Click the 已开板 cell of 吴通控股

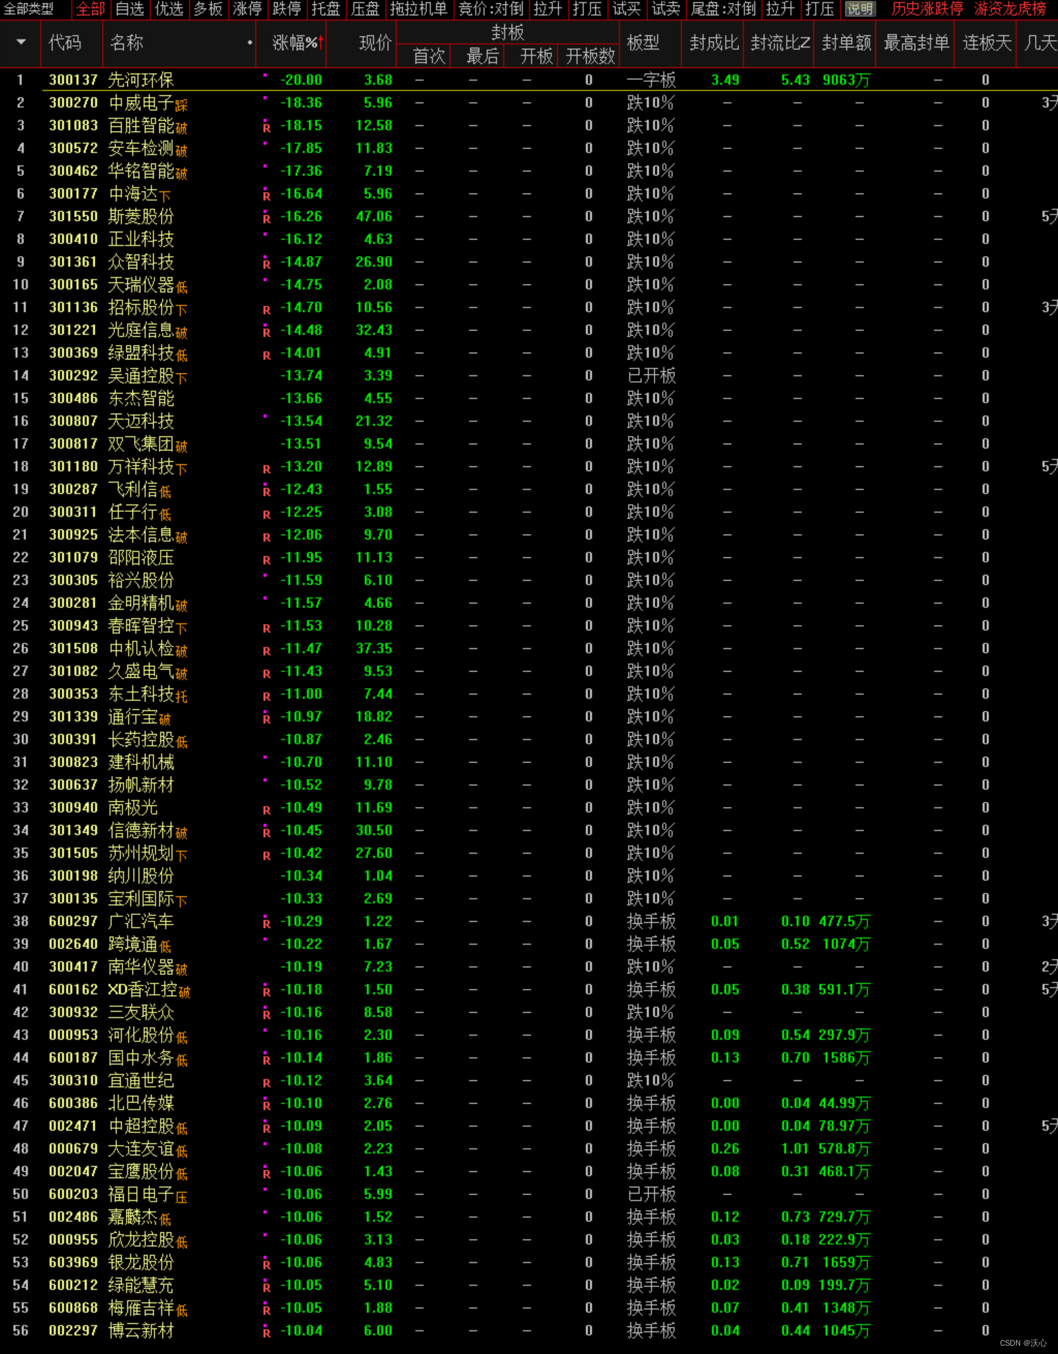[652, 376]
